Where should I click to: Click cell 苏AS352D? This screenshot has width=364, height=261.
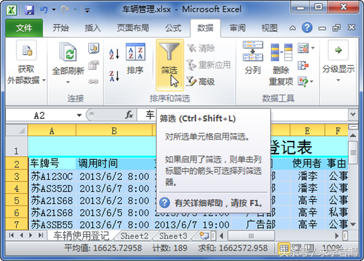click(x=52, y=189)
